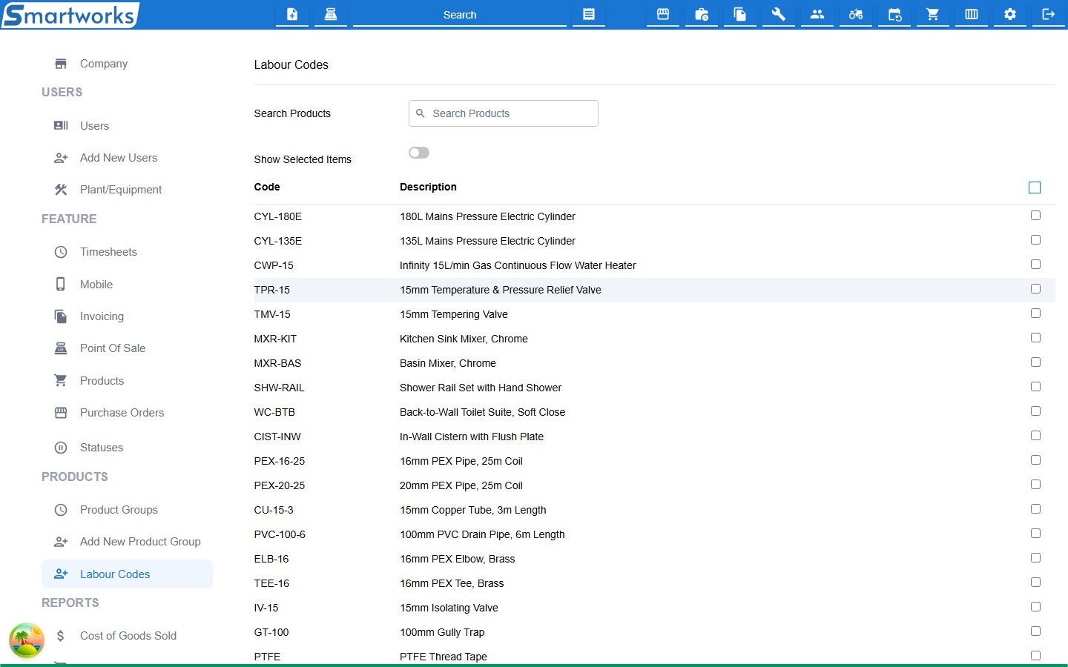Click the tractor icon in top bar
This screenshot has width=1068, height=667.
tap(856, 14)
